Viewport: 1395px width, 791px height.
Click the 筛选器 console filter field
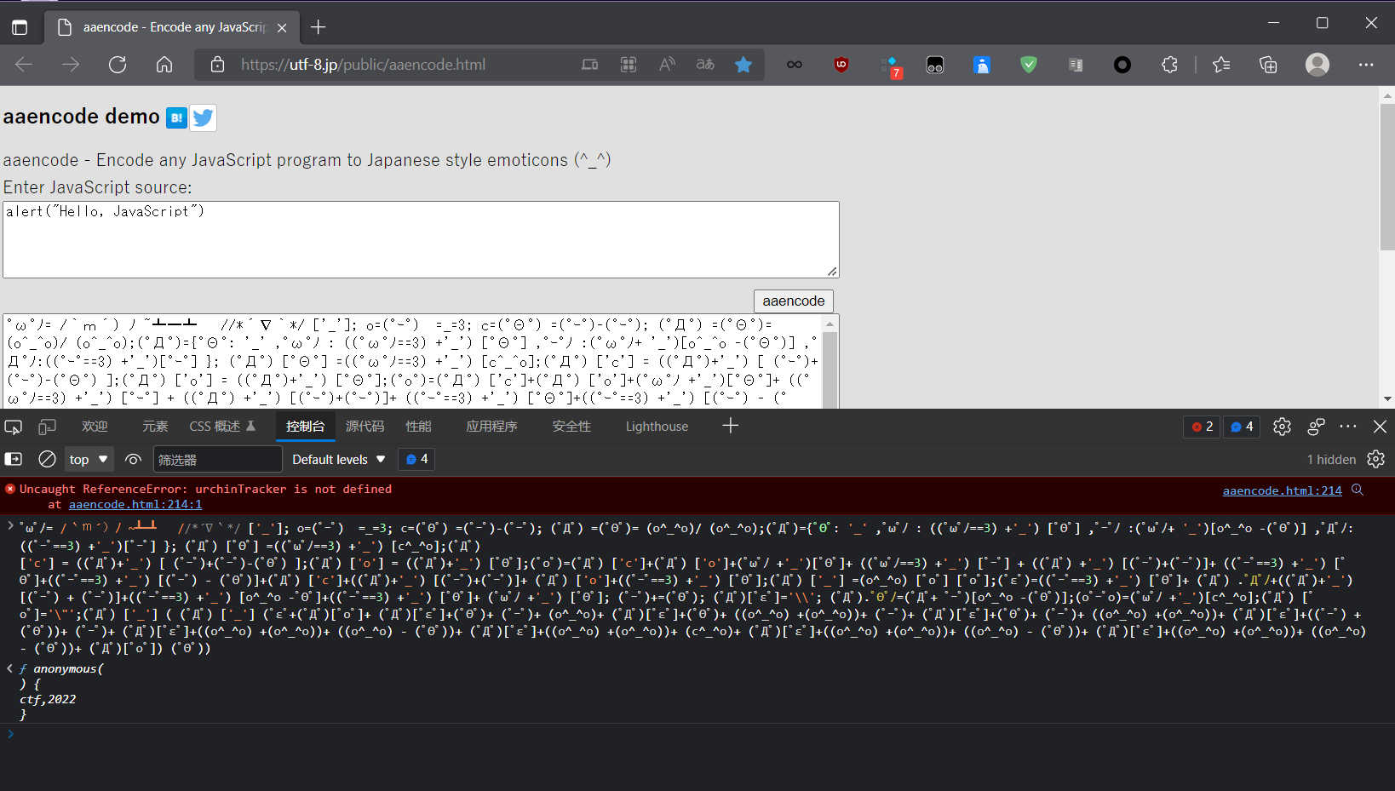[x=217, y=460]
